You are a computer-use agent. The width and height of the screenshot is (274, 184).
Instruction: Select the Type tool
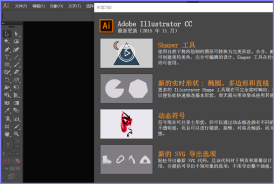7,57
